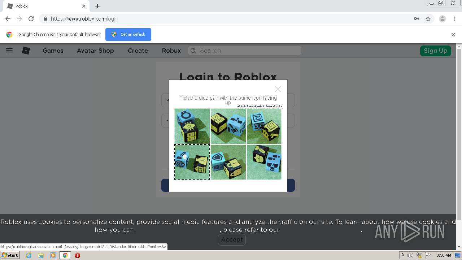
Task: Open the Chrome profile avatar
Action: tap(443, 19)
